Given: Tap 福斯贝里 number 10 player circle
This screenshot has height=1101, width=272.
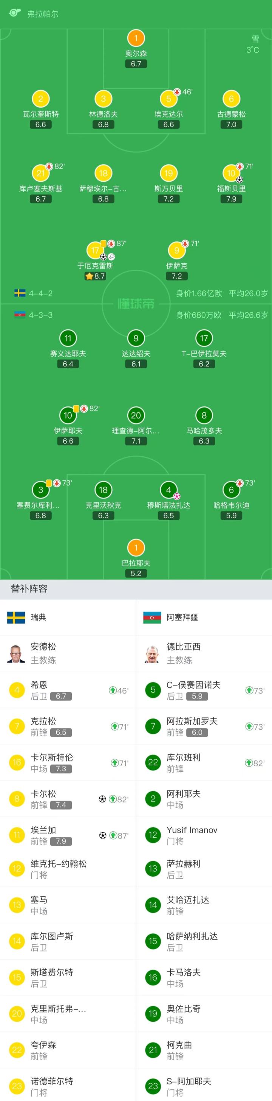Looking at the screenshot, I should tap(231, 173).
